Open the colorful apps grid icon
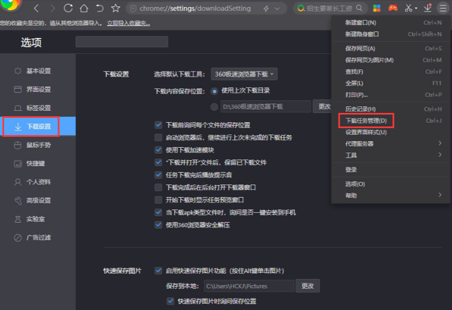The image size is (452, 310). click(377, 8)
